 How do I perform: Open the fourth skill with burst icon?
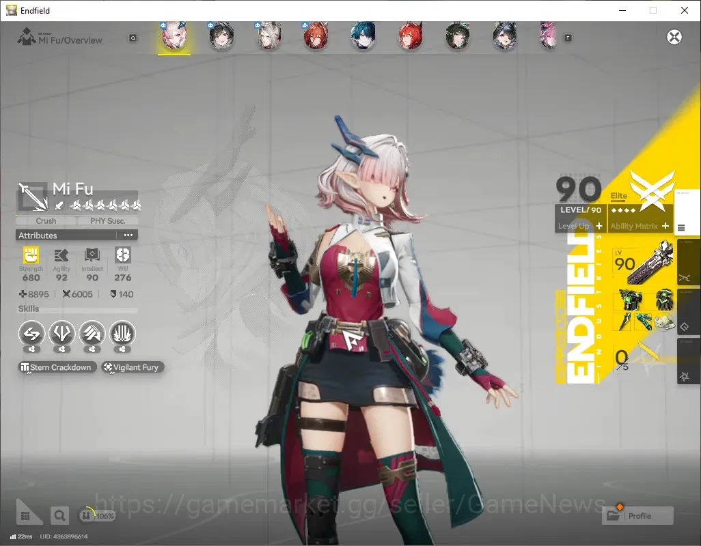pyautogui.click(x=122, y=334)
